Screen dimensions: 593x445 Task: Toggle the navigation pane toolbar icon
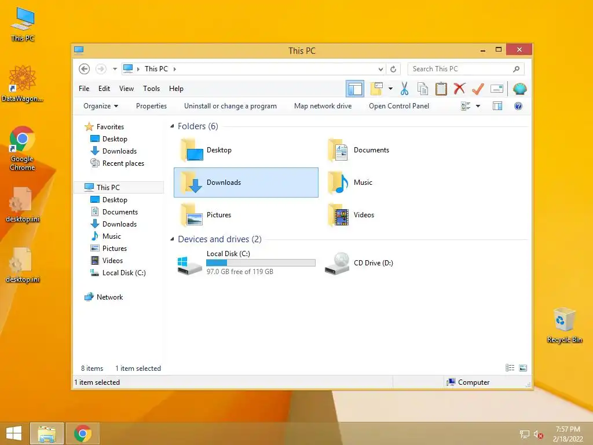point(355,89)
